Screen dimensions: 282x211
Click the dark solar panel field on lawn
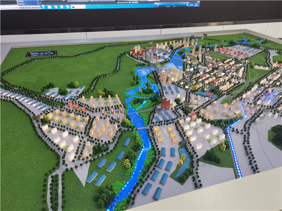click(x=41, y=53)
